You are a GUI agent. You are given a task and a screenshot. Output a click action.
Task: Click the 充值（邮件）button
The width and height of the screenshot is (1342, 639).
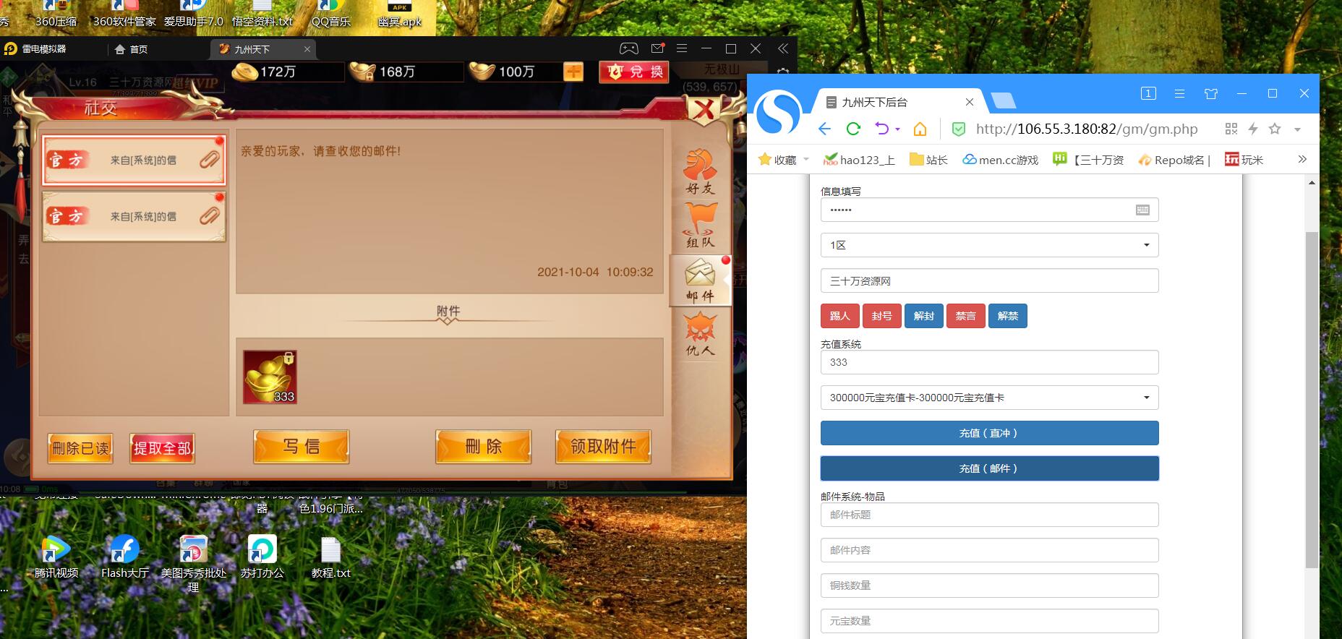[x=989, y=468]
